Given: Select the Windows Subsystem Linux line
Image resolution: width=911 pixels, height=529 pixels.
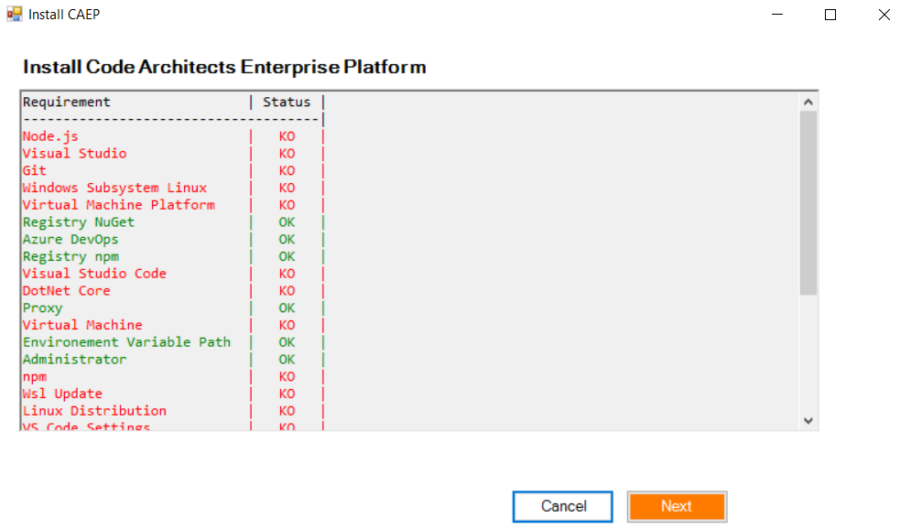Looking at the screenshot, I should (114, 188).
